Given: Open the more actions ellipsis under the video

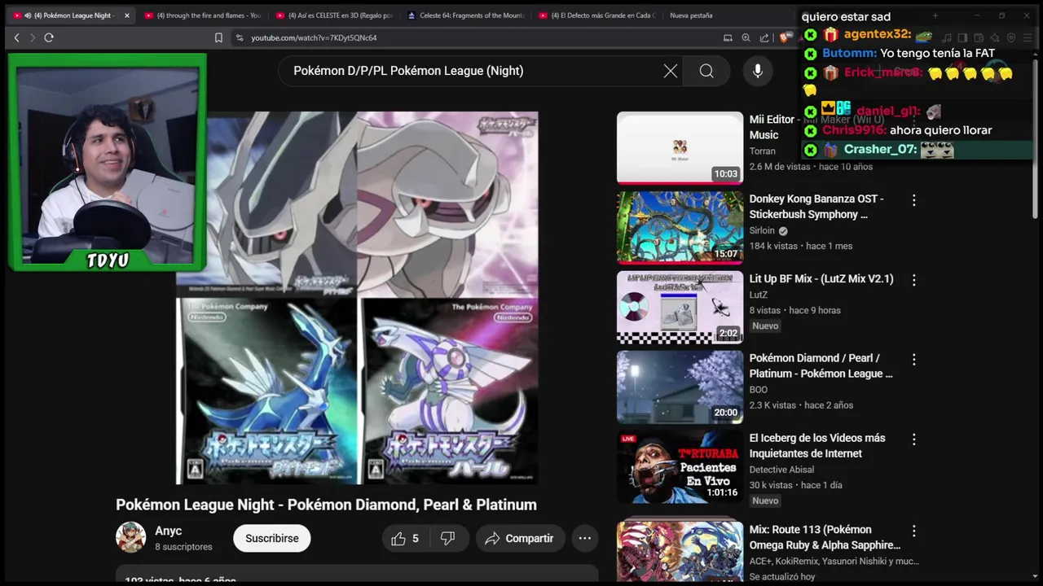Looking at the screenshot, I should pos(585,538).
